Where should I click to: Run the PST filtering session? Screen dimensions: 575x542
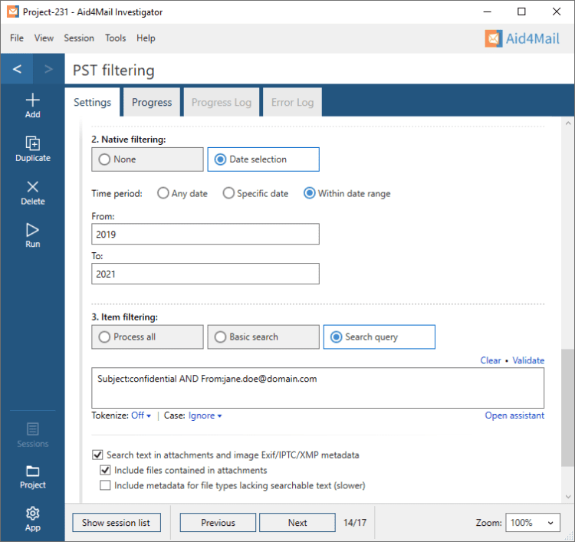pos(33,235)
